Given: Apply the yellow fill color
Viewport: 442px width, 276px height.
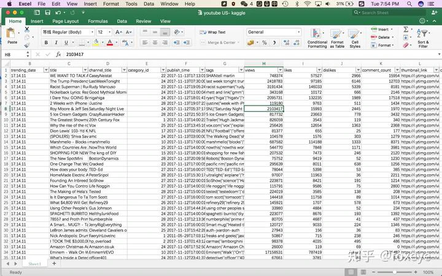Looking at the screenshot, I should coord(96,42).
